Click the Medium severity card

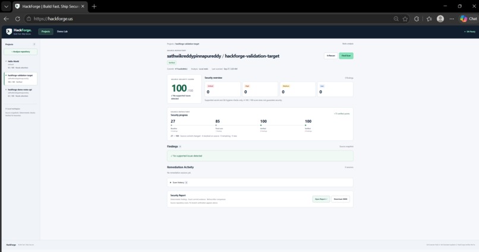tap(298, 90)
